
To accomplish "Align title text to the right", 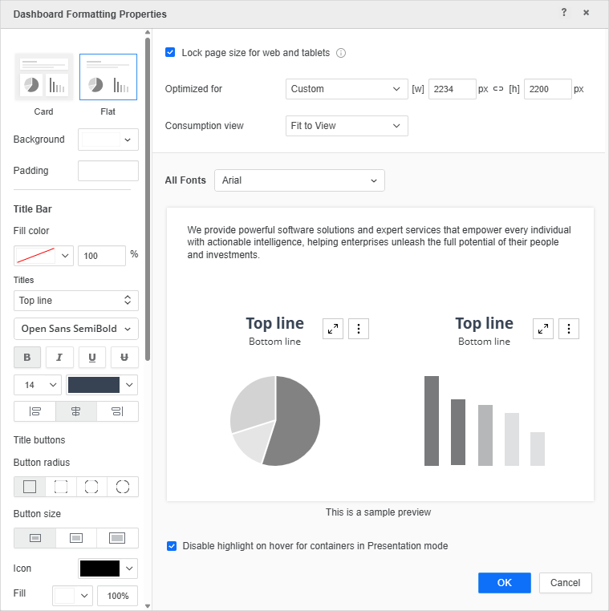I will click(x=117, y=411).
